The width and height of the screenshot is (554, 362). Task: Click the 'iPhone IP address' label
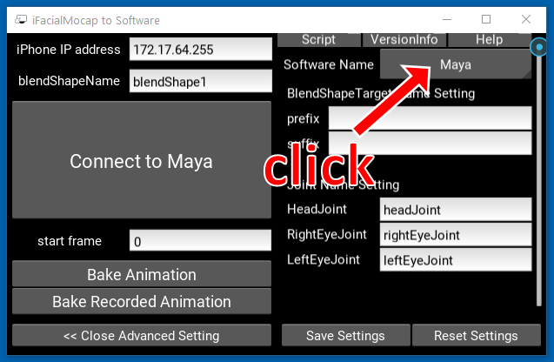click(x=69, y=50)
